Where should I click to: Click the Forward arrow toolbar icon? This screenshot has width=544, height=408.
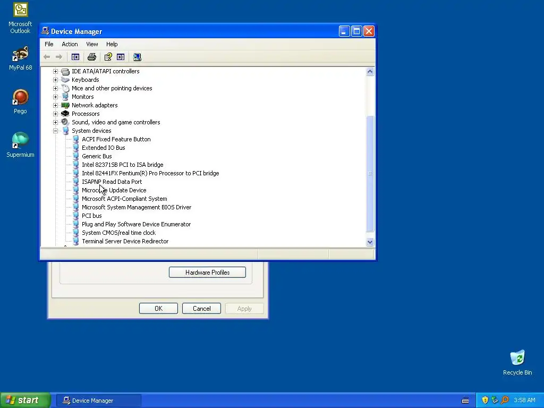59,57
